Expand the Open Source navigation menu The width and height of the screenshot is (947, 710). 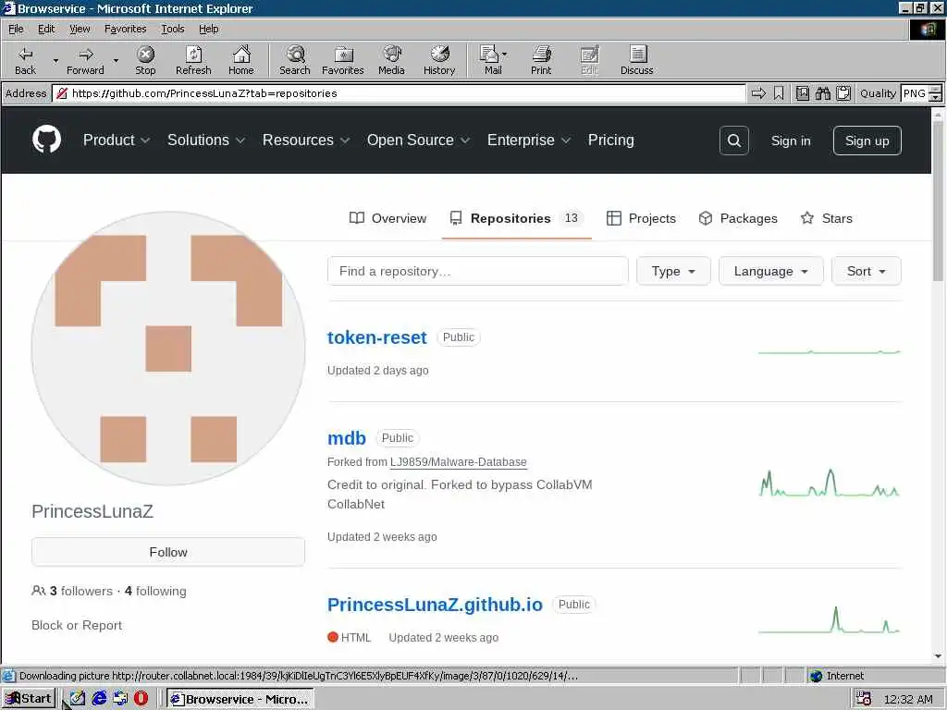[x=419, y=141]
